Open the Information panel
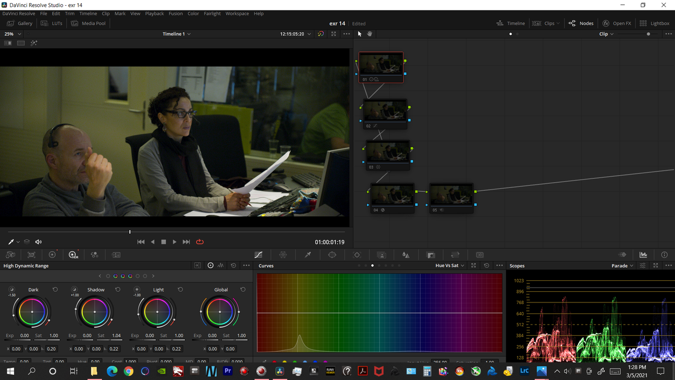The width and height of the screenshot is (675, 380). [x=664, y=255]
